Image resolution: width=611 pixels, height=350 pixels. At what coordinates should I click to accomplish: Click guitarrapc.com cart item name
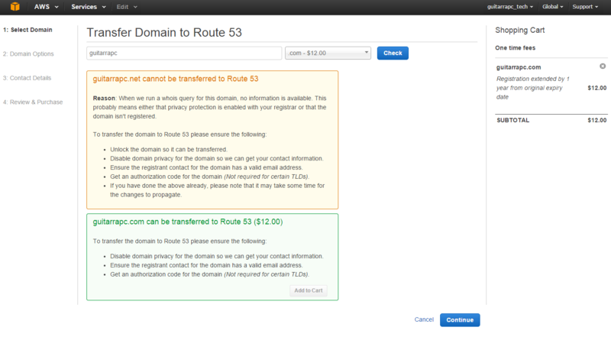point(519,67)
